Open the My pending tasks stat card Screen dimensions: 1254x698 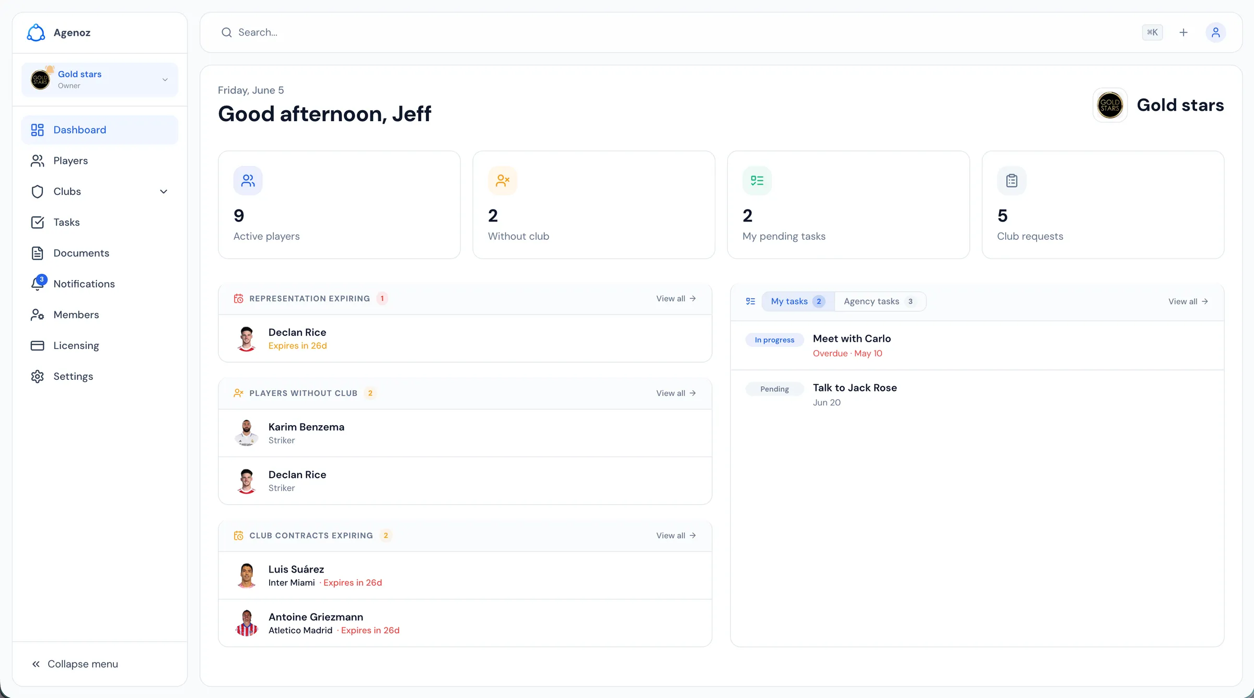coord(848,205)
